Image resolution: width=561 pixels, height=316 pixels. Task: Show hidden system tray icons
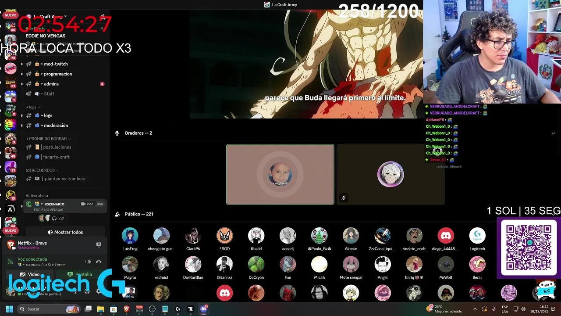475,309
